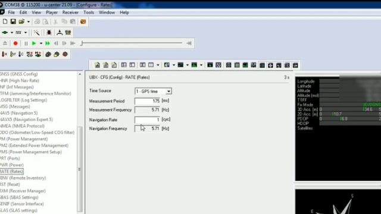Click the hot start thermometer icon
Image resolution: width=381 pixels, height=214 pixels.
point(4,54)
